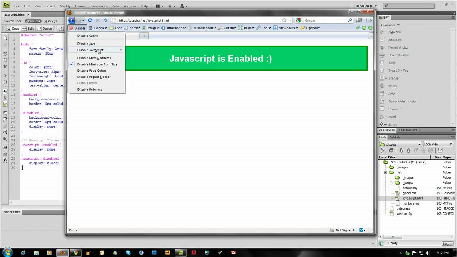Toggle Disable Minimum Font Size option

97,64
